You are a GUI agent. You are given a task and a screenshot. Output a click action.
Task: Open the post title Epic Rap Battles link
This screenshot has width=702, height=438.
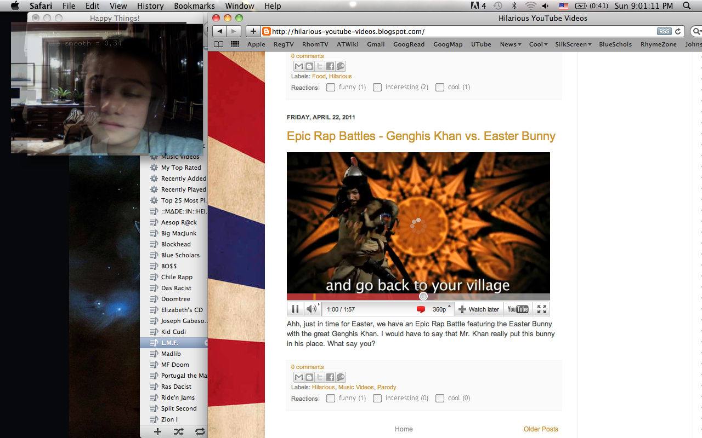[421, 136]
